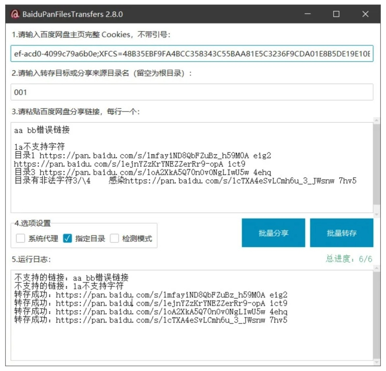Click the '目录3' link line ending 4ehq
This screenshot has height=371, width=386.
tap(143, 172)
